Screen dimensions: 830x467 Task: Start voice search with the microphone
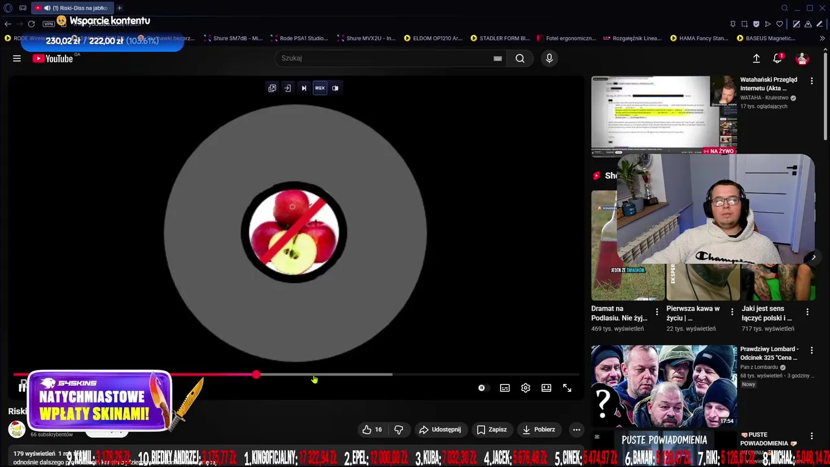[549, 58]
